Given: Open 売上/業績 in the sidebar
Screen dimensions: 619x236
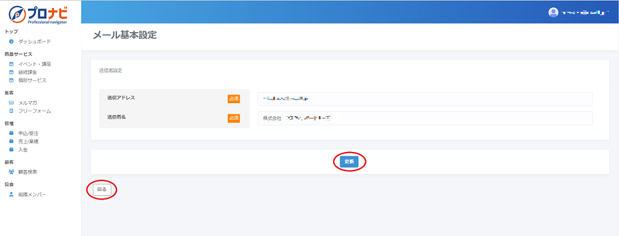Looking at the screenshot, I should 28,141.
